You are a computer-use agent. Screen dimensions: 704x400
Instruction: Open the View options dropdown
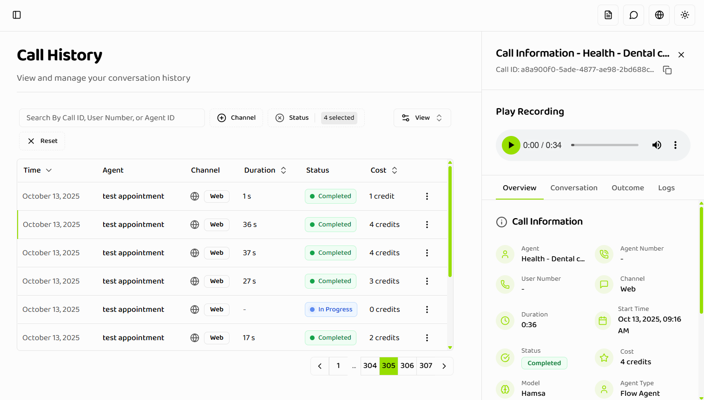click(x=422, y=117)
